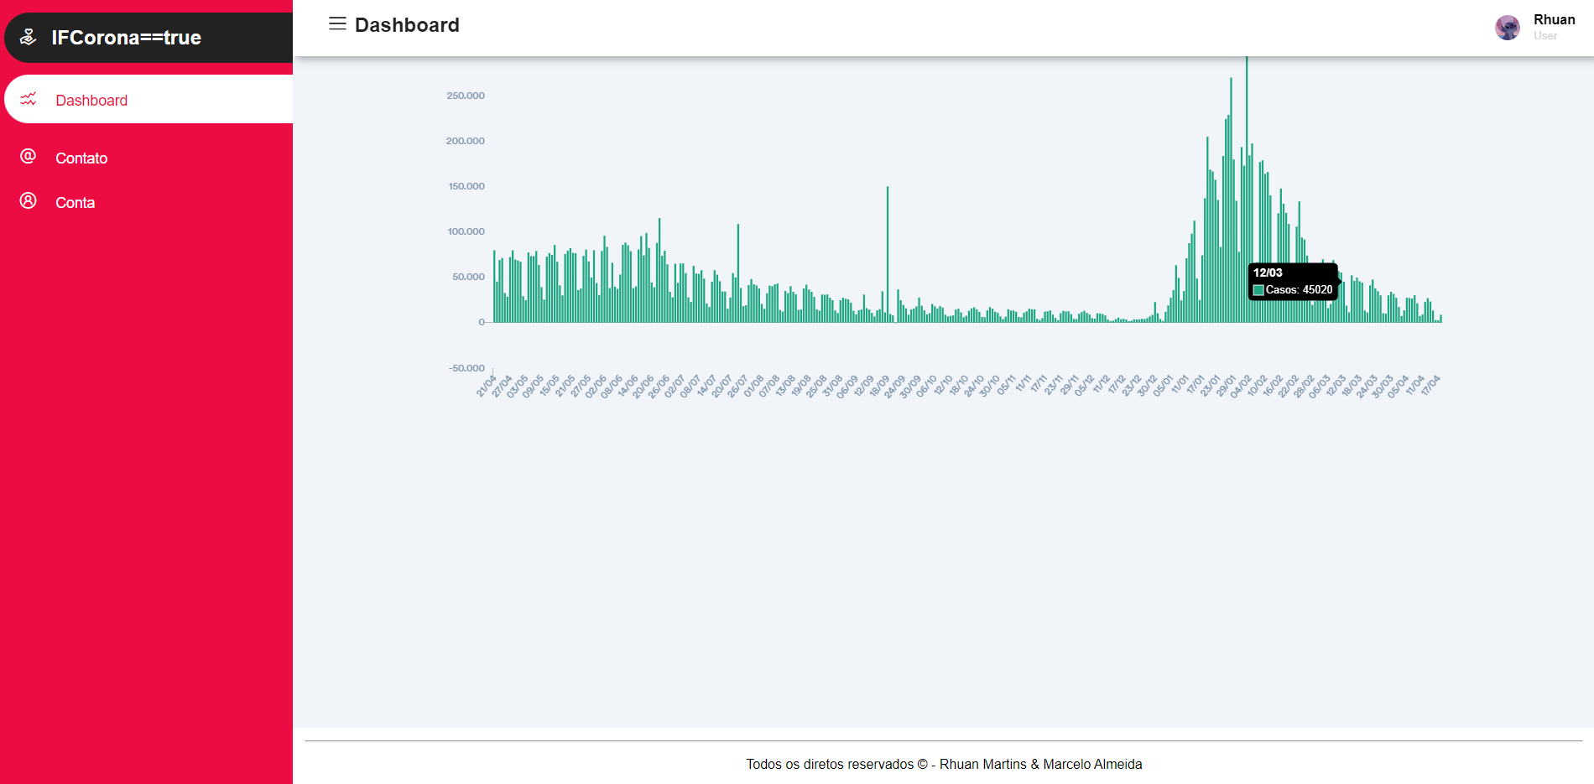Image resolution: width=1594 pixels, height=784 pixels.
Task: Click the 250.000 y-axis label
Action: click(x=466, y=95)
